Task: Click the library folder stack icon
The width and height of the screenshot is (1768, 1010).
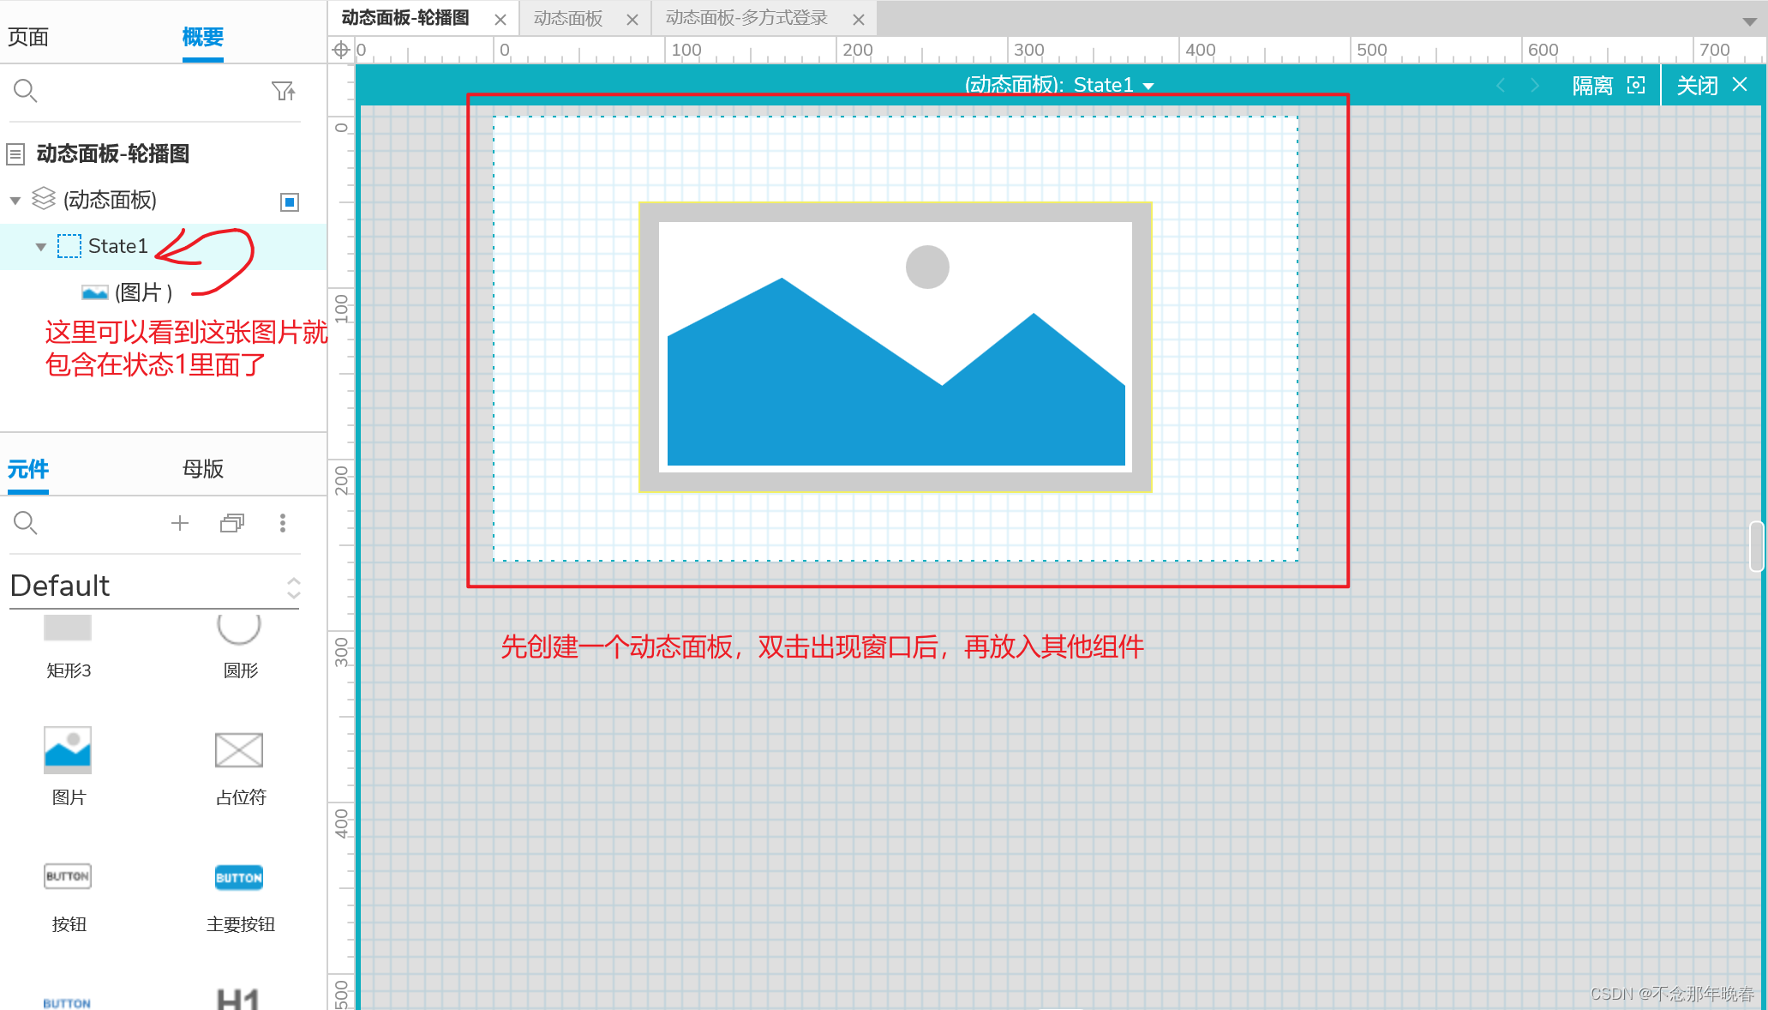Action: point(231,523)
